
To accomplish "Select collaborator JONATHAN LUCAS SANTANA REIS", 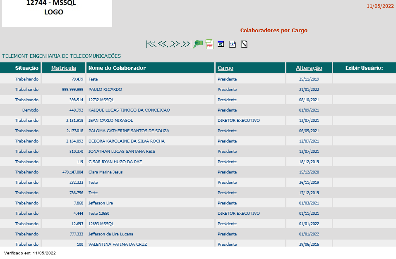I will [x=122, y=152].
